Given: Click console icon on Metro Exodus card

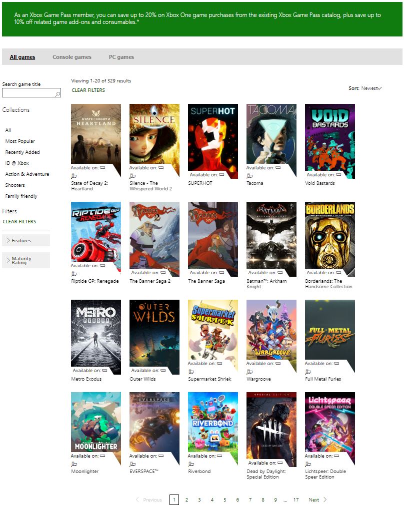Looking at the screenshot, I should click(104, 370).
